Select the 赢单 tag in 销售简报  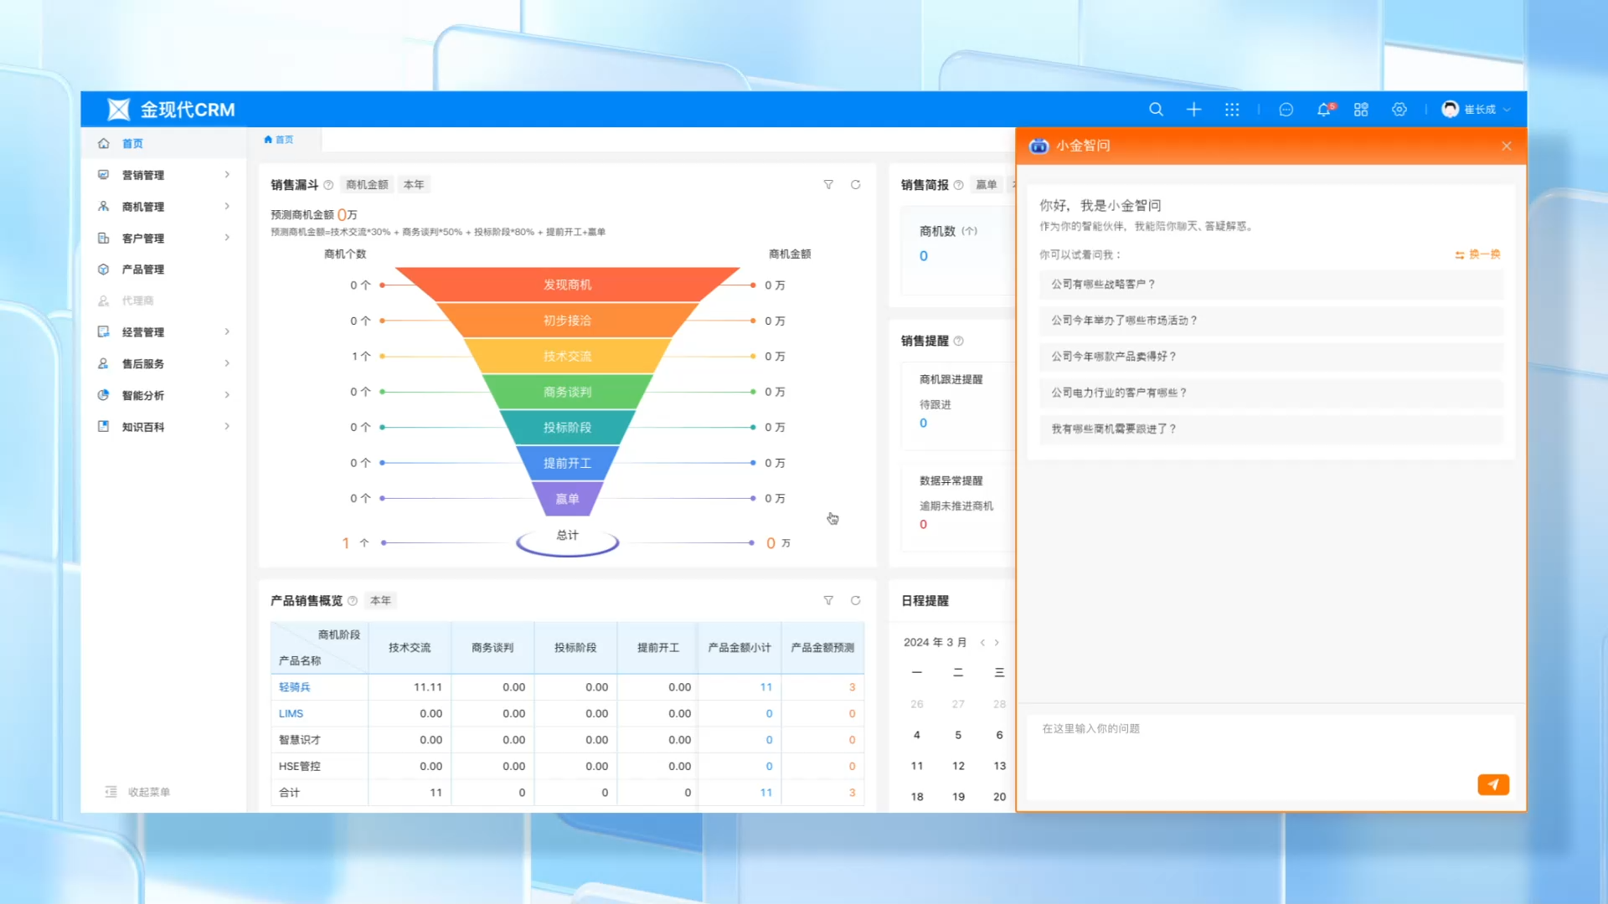tap(986, 185)
